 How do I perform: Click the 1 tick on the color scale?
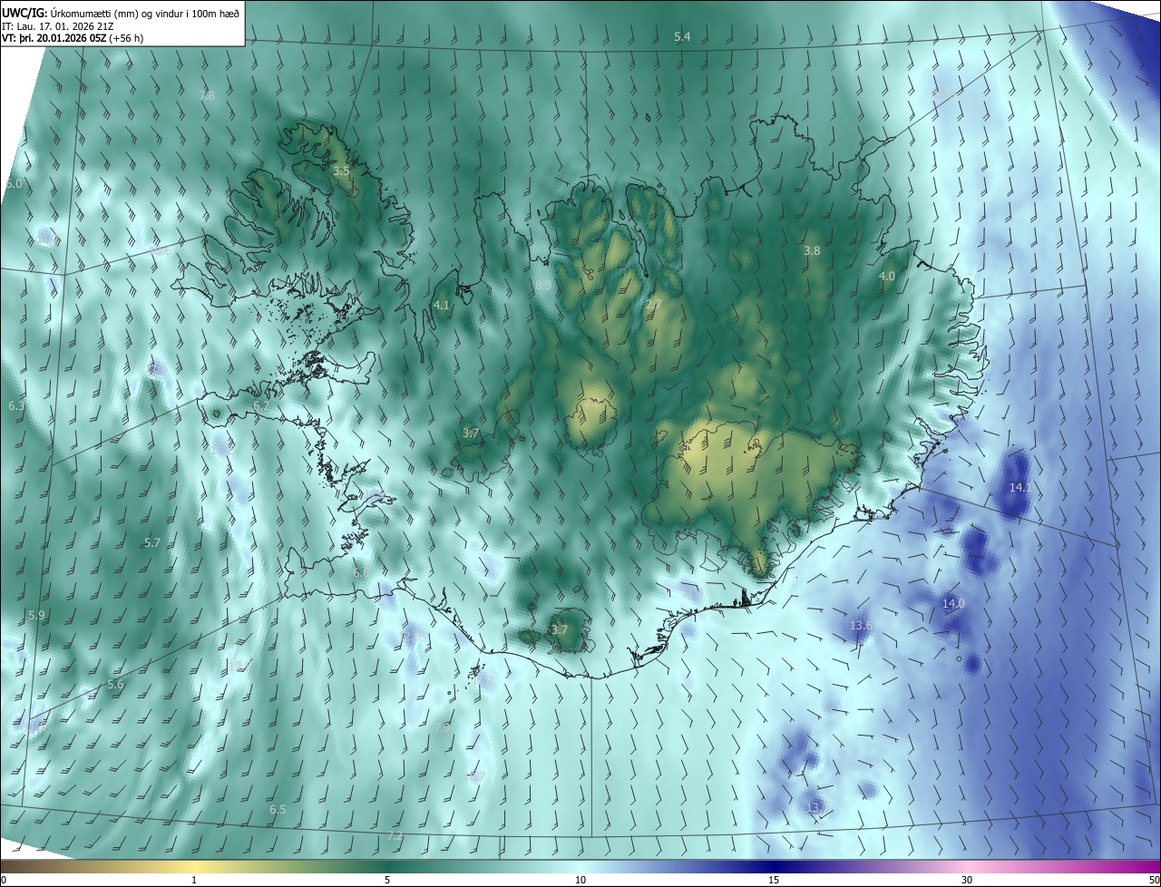(194, 880)
